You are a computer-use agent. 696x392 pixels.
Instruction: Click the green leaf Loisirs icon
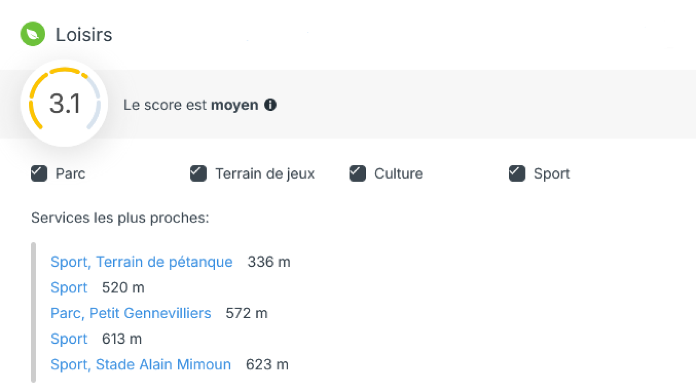(x=33, y=34)
